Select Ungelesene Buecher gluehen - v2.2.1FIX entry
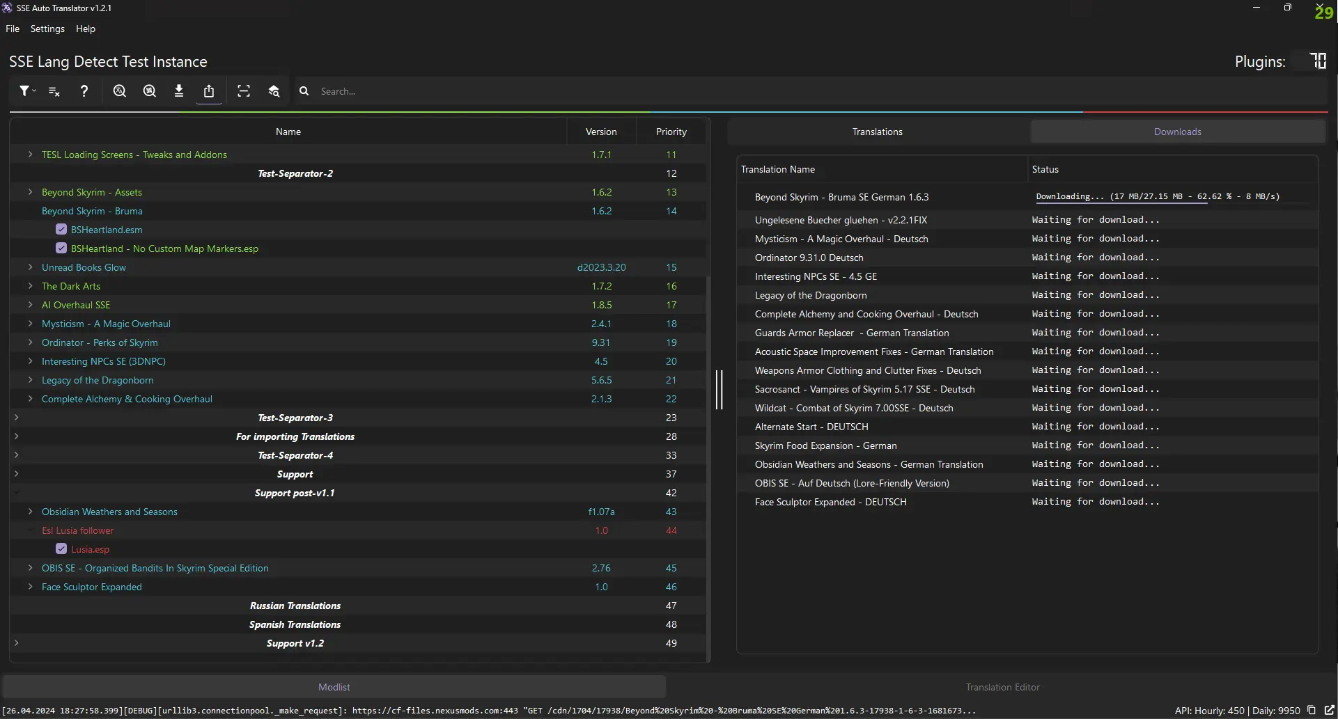Screen dimensions: 1338x719 tap(1027, 220)
